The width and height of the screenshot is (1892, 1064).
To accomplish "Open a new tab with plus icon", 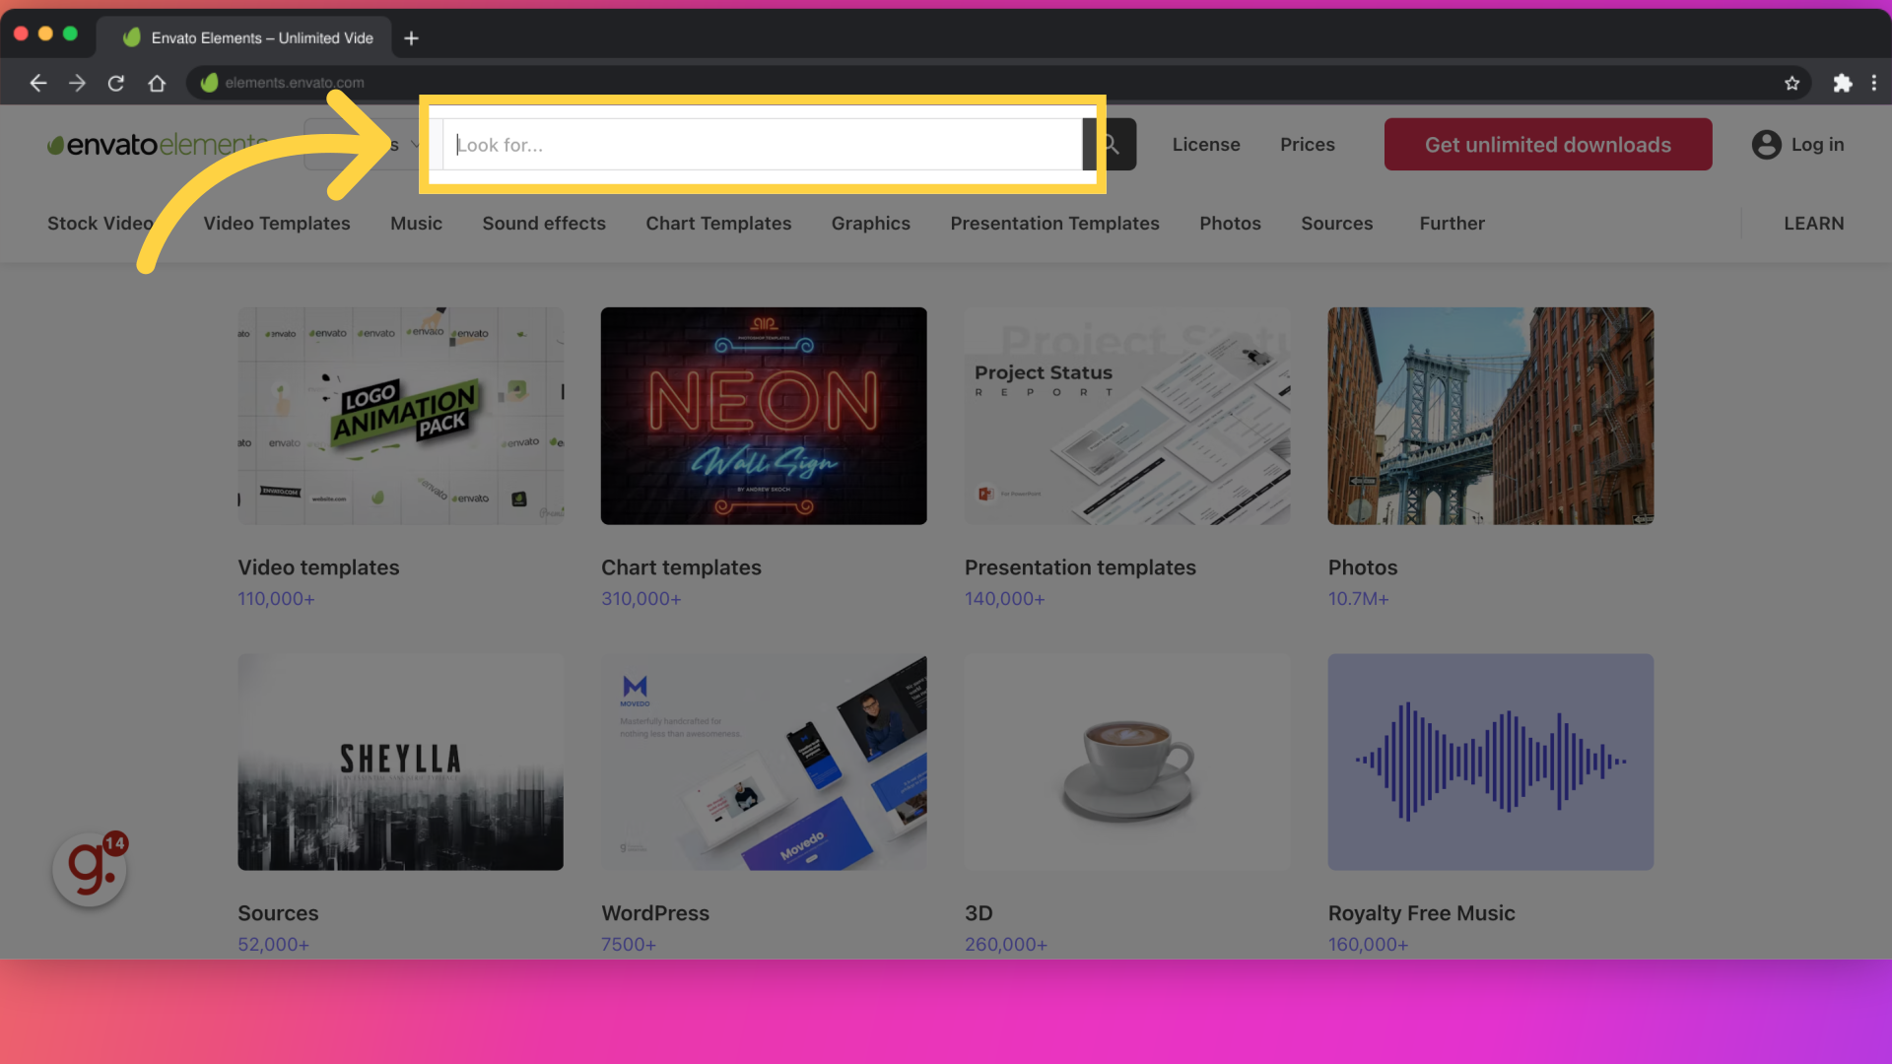I will point(412,38).
